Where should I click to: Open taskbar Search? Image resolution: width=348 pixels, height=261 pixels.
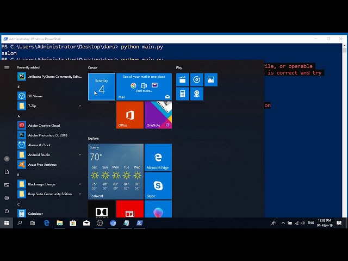[x=20, y=223]
